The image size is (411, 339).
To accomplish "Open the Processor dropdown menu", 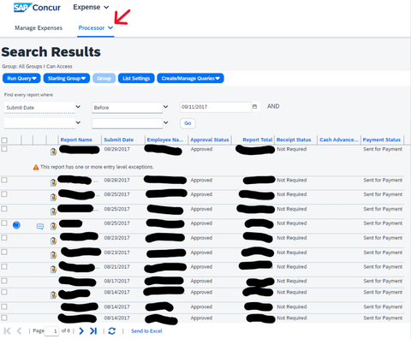I will (96, 28).
